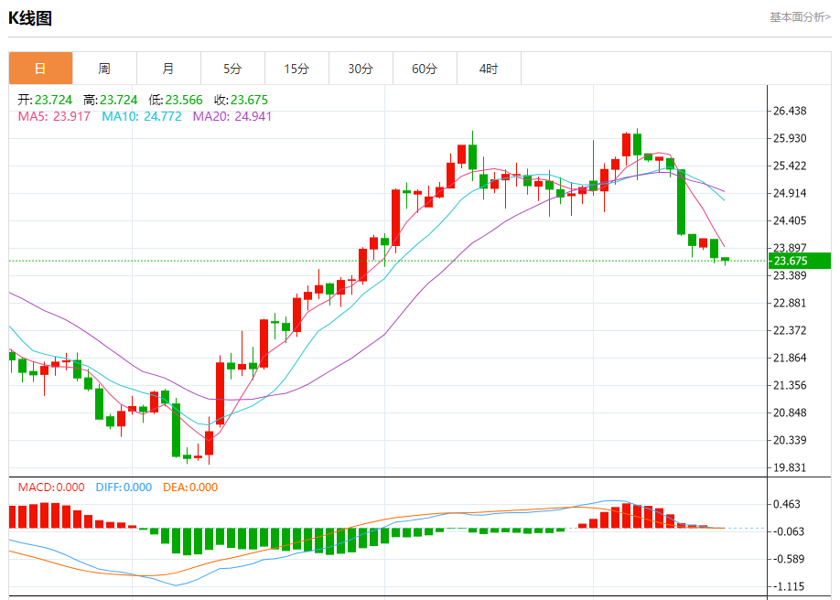Click the 21.356 price axis label
The width and height of the screenshot is (840, 600).
click(790, 385)
